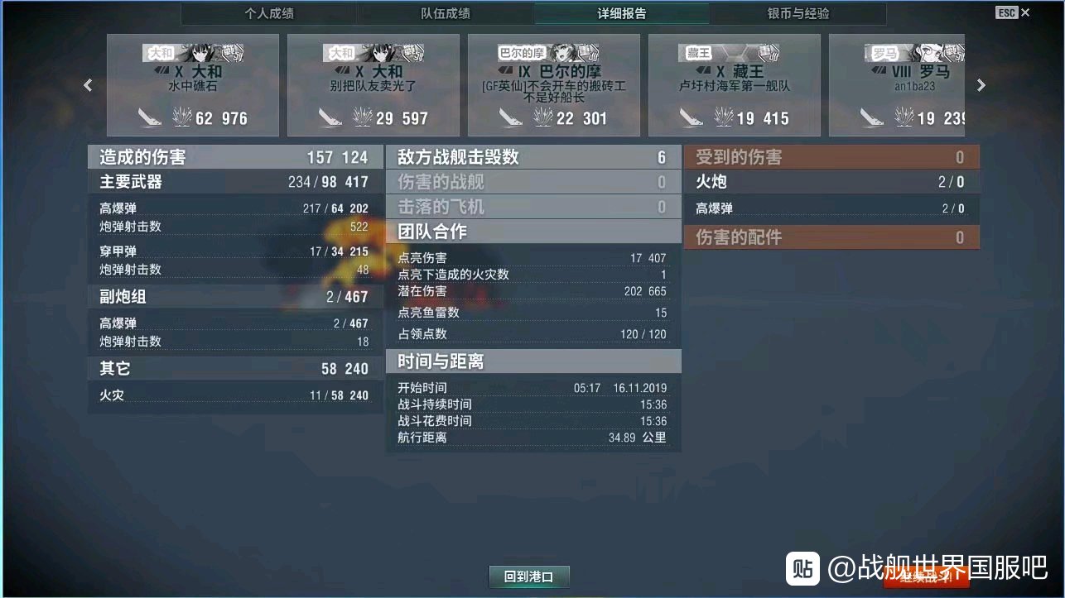The height and width of the screenshot is (598, 1065).
Task: Click the ESC close icon
Action: (x=1013, y=12)
